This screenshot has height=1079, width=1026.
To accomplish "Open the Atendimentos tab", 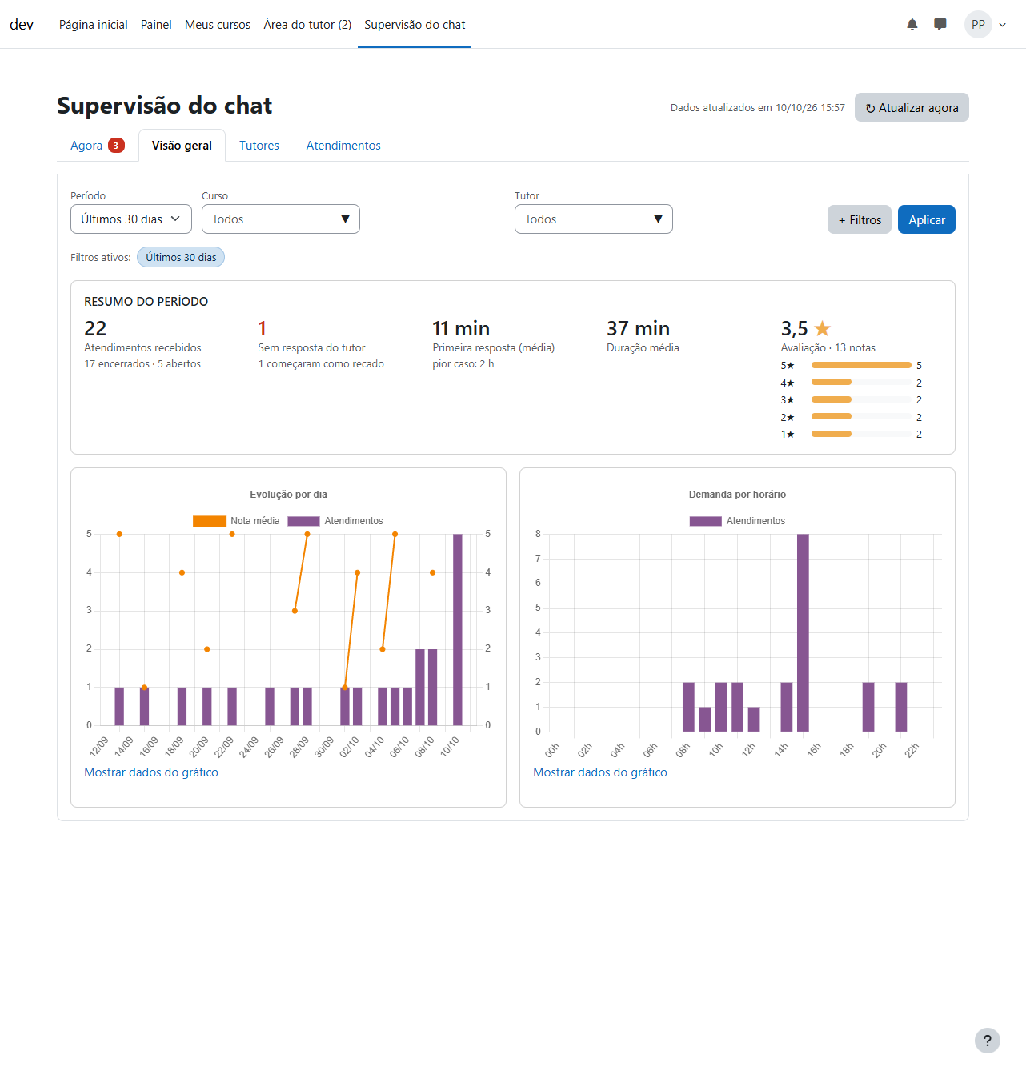I will (343, 146).
